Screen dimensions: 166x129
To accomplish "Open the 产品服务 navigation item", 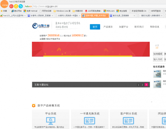I will (108, 27).
